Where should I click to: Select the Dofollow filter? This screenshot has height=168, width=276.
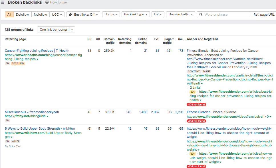click(x=22, y=14)
